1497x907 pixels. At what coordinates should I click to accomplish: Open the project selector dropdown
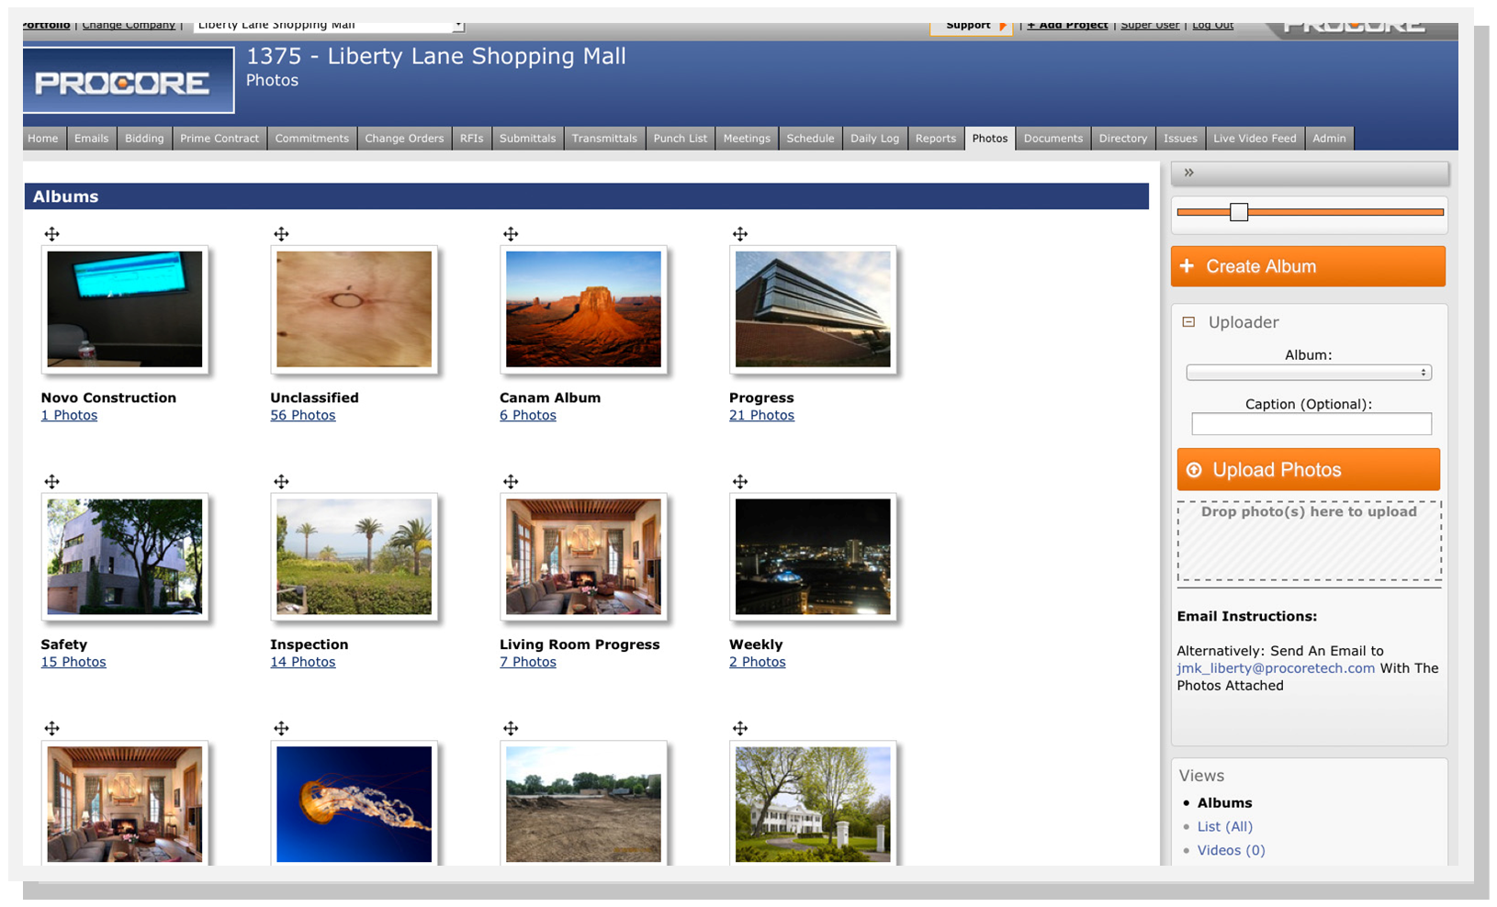tap(329, 25)
